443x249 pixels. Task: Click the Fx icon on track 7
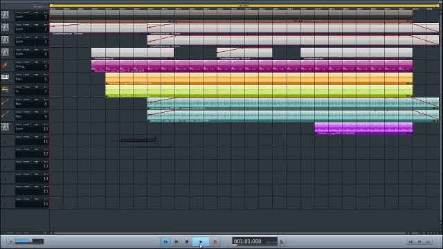5,90
